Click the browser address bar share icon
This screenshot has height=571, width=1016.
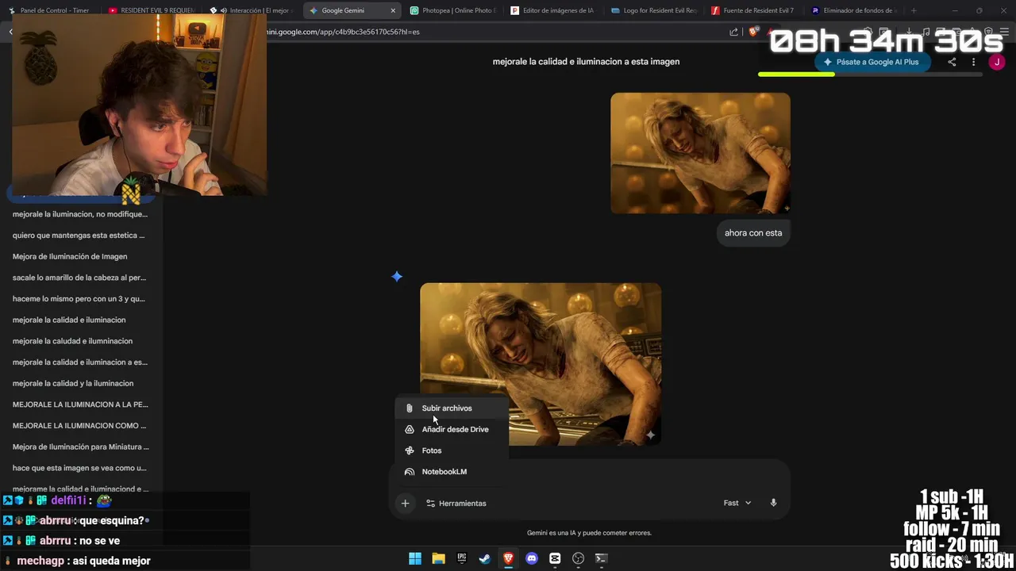point(733,32)
